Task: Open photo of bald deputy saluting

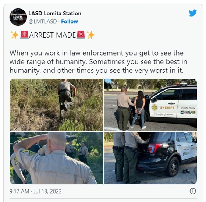Action: (x=56, y=158)
